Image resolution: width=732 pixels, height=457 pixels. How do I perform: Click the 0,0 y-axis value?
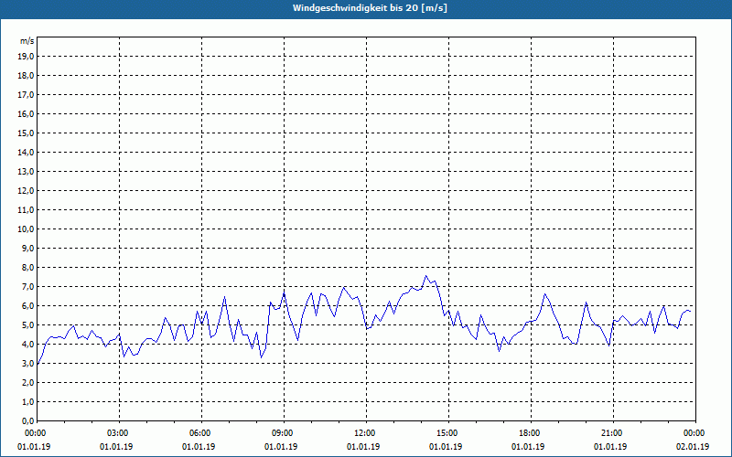click(x=27, y=420)
